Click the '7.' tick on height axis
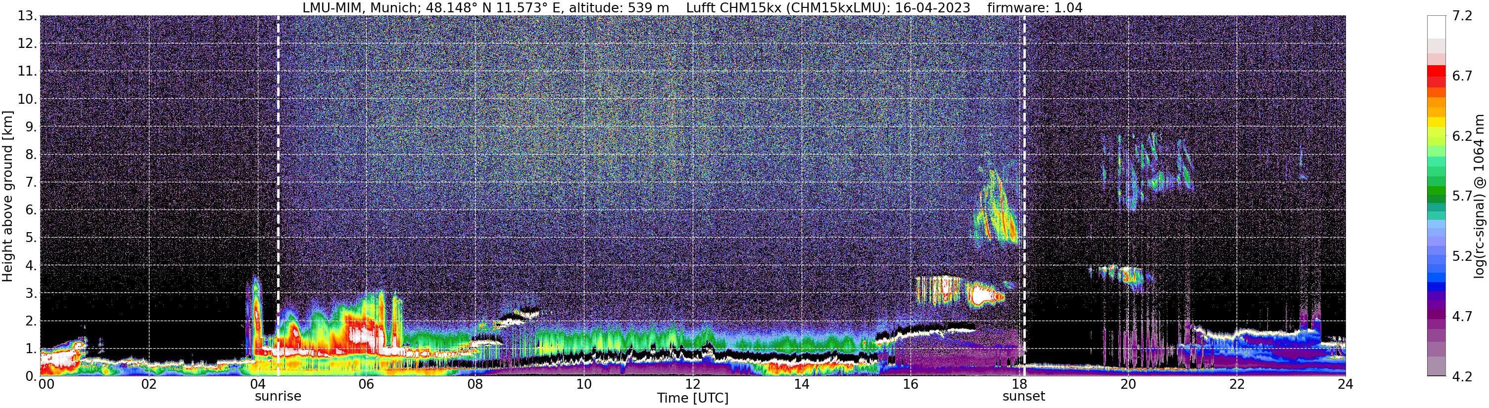 (x=31, y=182)
